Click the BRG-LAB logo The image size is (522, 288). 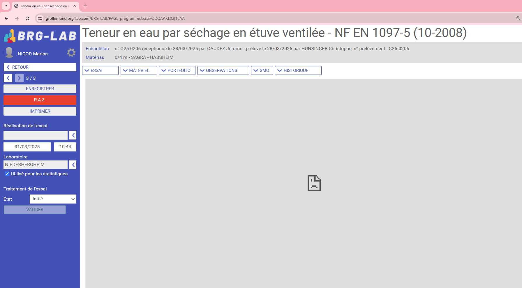[40, 36]
